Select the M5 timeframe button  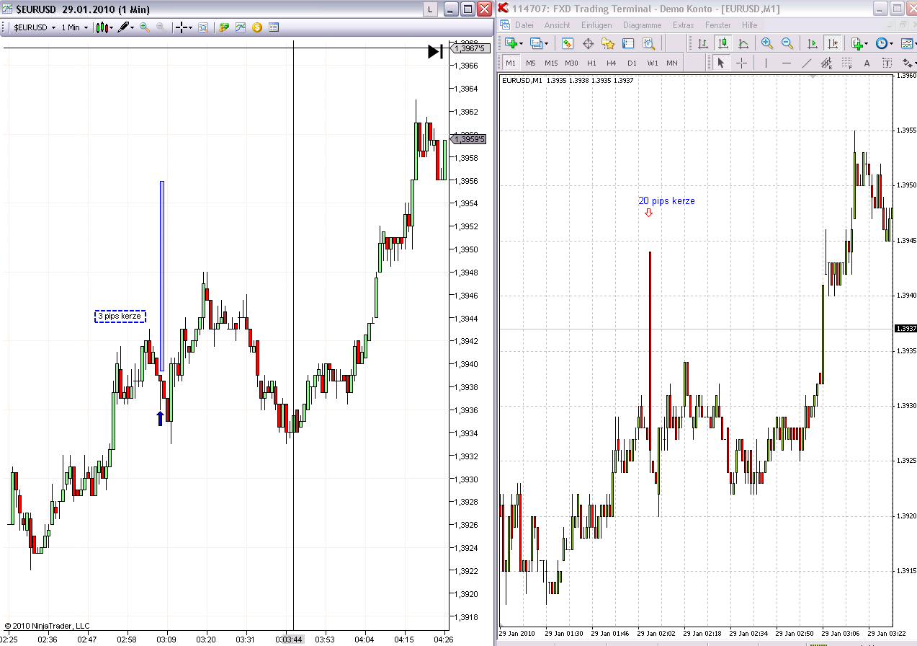click(531, 63)
